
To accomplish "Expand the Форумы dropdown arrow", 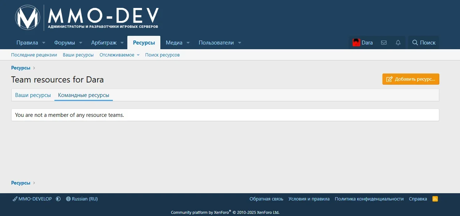I will (81, 43).
